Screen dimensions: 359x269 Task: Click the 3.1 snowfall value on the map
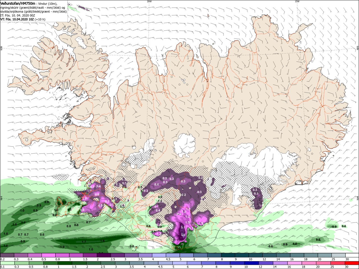coord(182,227)
